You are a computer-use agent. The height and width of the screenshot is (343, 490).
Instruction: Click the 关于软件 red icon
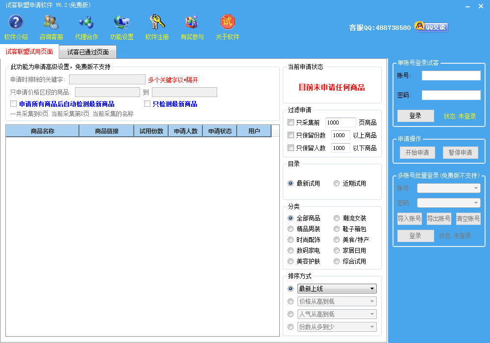pyautogui.click(x=227, y=23)
